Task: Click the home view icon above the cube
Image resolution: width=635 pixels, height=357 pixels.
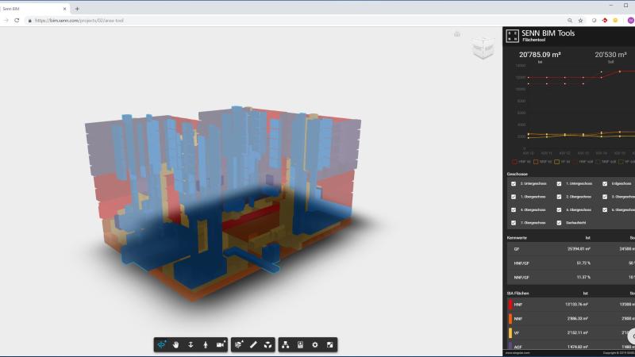Action: pos(457,34)
